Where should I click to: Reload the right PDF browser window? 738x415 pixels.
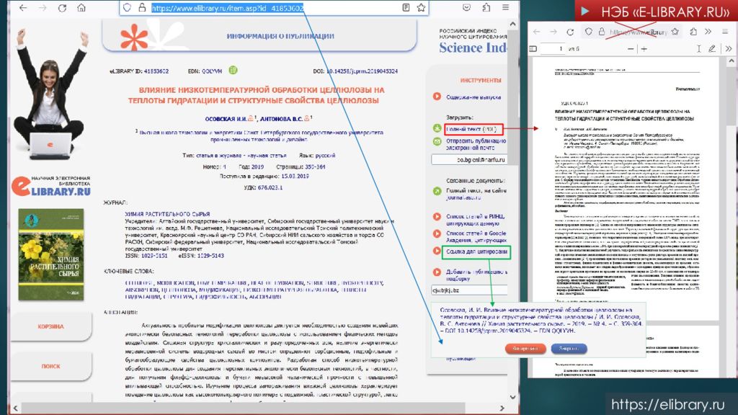pyautogui.click(x=571, y=32)
